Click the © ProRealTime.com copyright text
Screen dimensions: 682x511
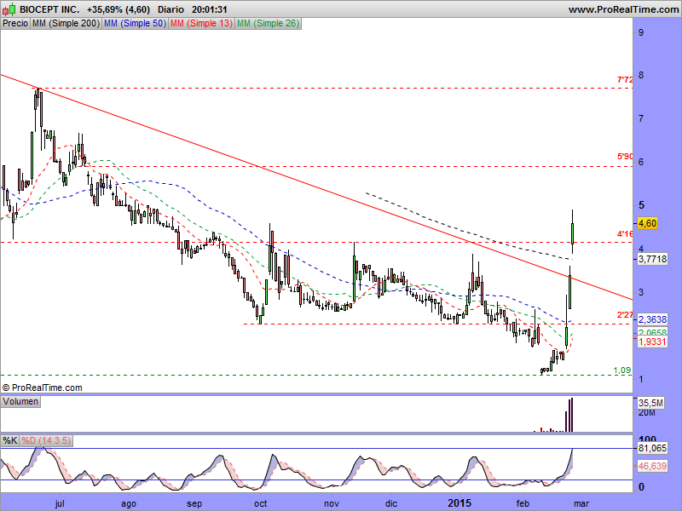(x=42, y=388)
